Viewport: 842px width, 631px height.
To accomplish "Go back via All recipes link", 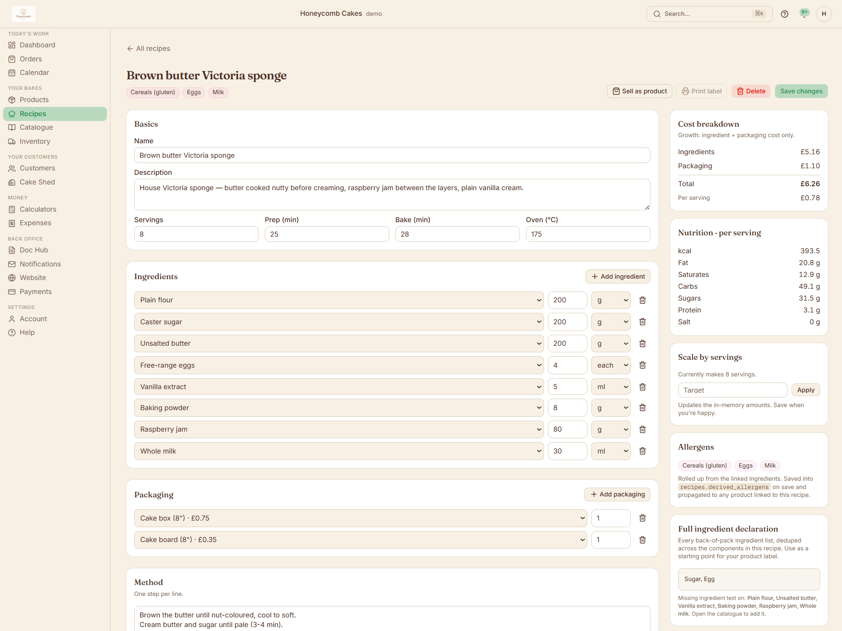I will 149,49.
